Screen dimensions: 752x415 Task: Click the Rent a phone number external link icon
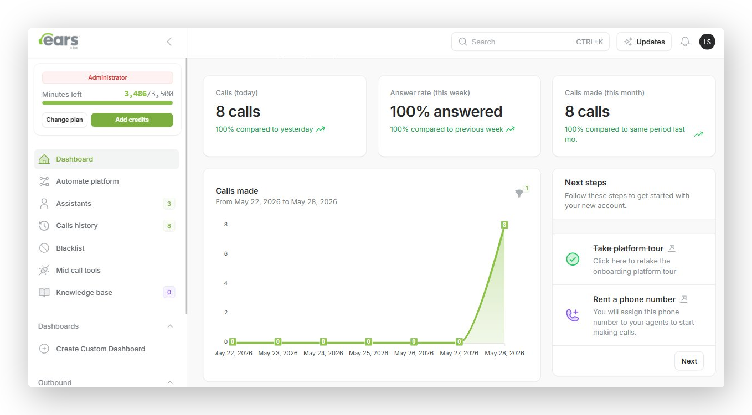[x=684, y=299]
